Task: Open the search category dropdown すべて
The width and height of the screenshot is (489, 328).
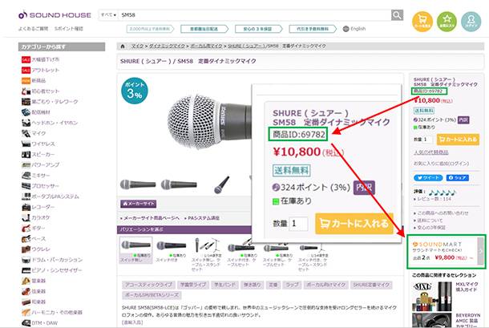Action: (107, 15)
